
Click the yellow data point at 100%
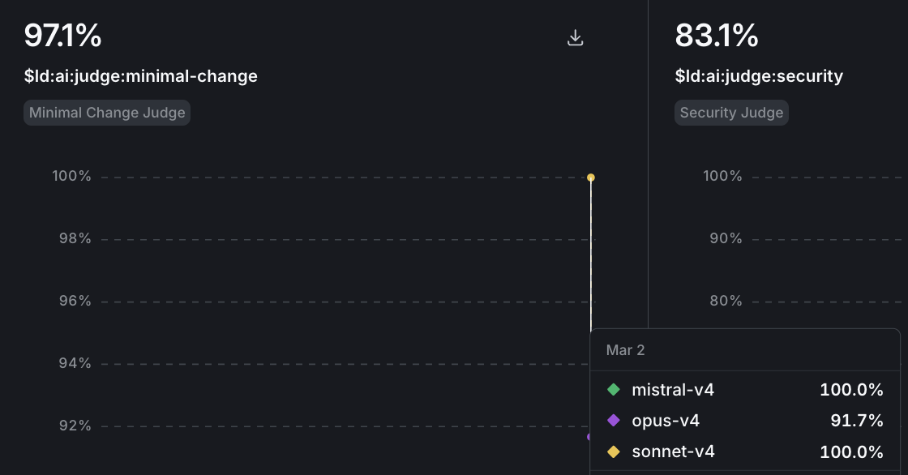click(590, 176)
